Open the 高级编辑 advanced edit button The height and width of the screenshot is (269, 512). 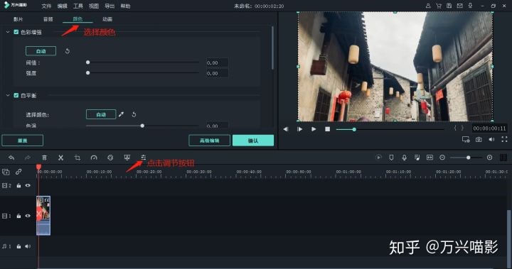[x=209, y=141]
